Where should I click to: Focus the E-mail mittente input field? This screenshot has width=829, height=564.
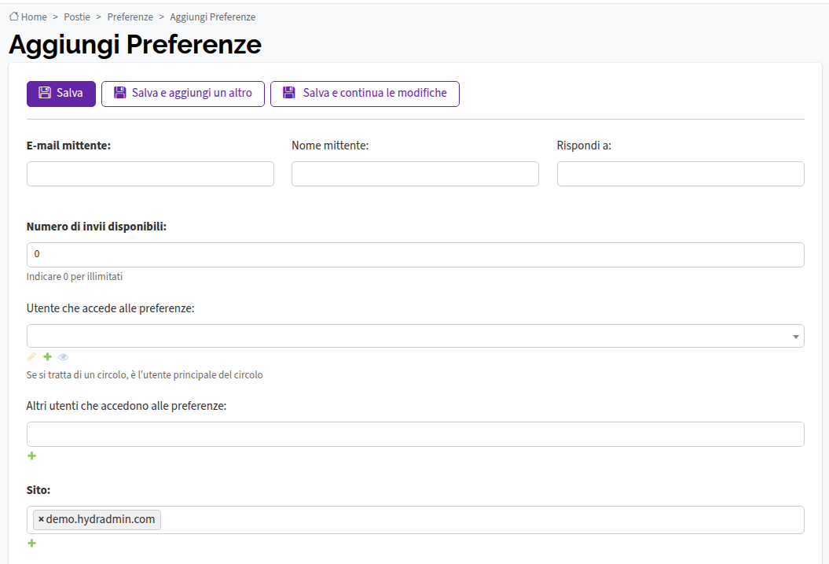[x=150, y=174]
